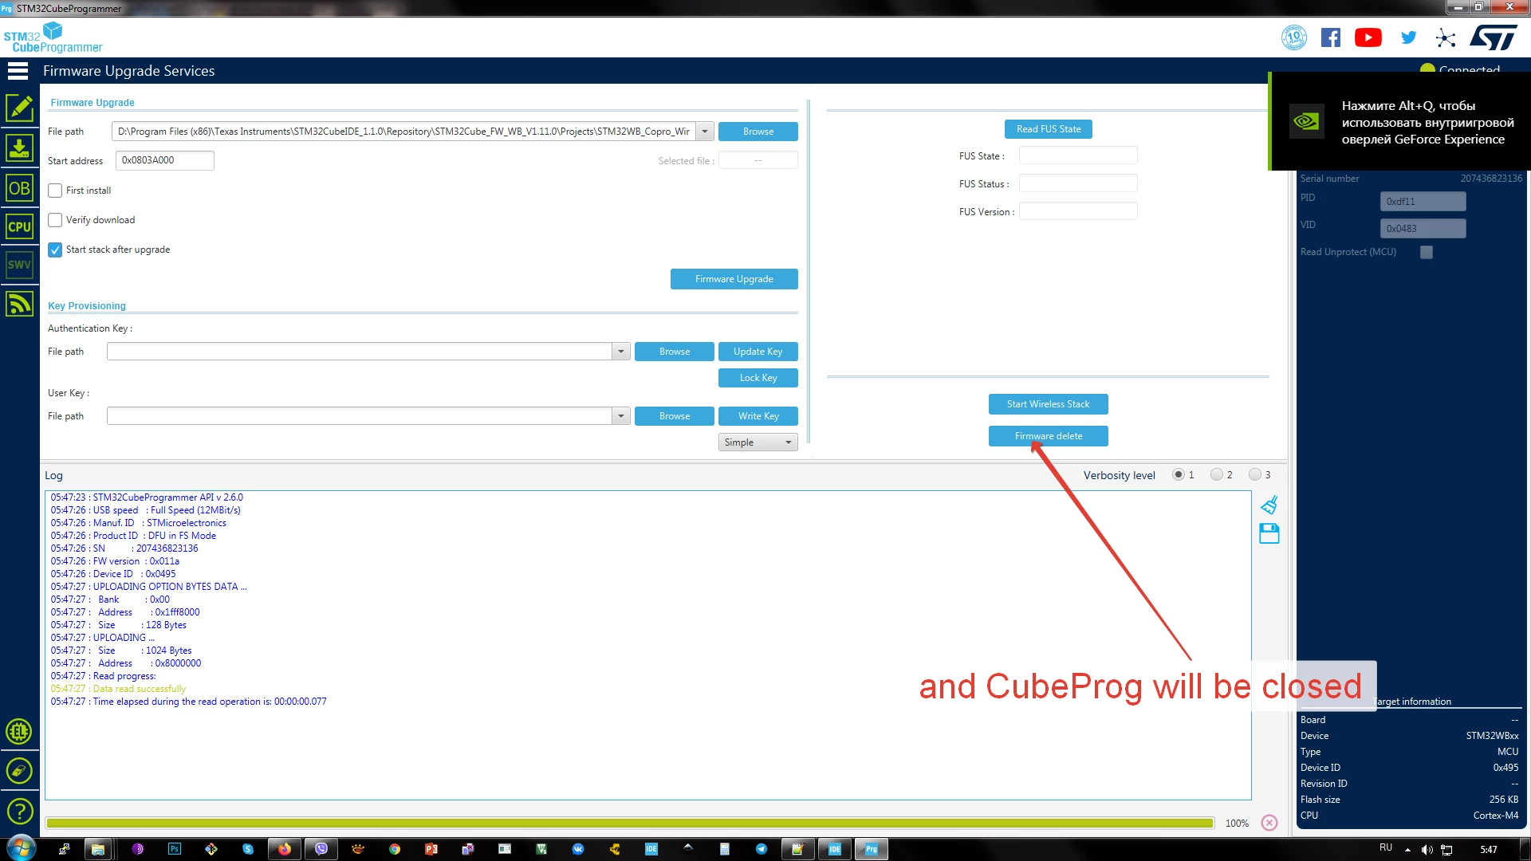Click the STM32CubeProgrammer taskbar button
The width and height of the screenshot is (1531, 861).
click(872, 849)
